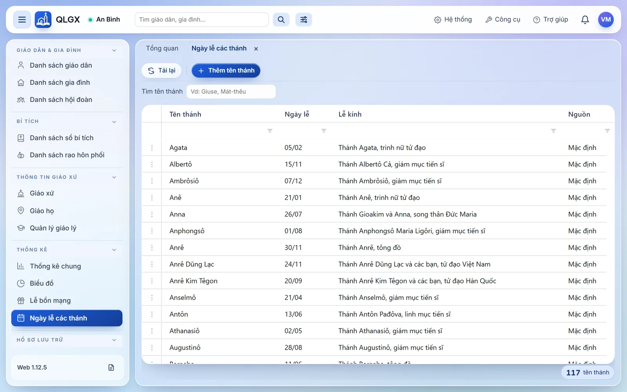Open the Hệ thống menu
The width and height of the screenshot is (627, 392).
pos(453,20)
